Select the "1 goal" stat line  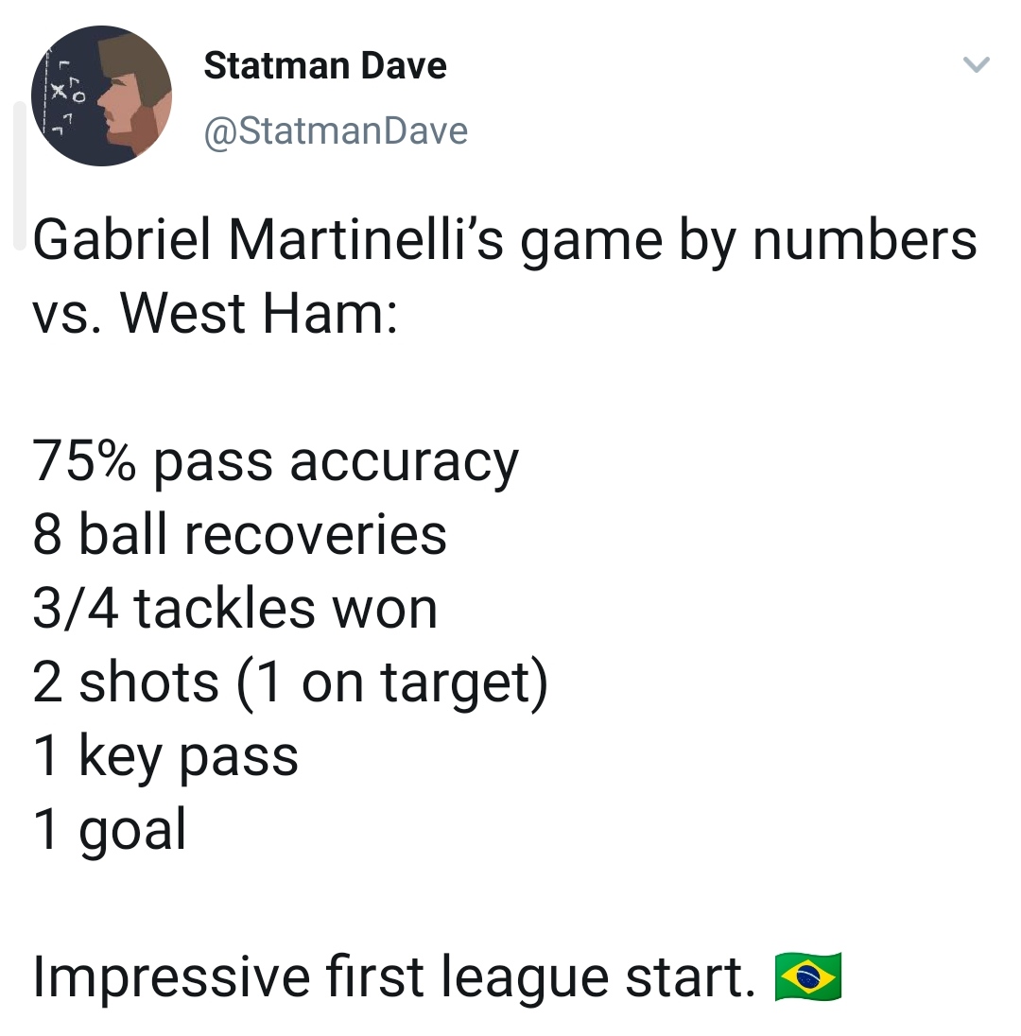[x=110, y=829]
